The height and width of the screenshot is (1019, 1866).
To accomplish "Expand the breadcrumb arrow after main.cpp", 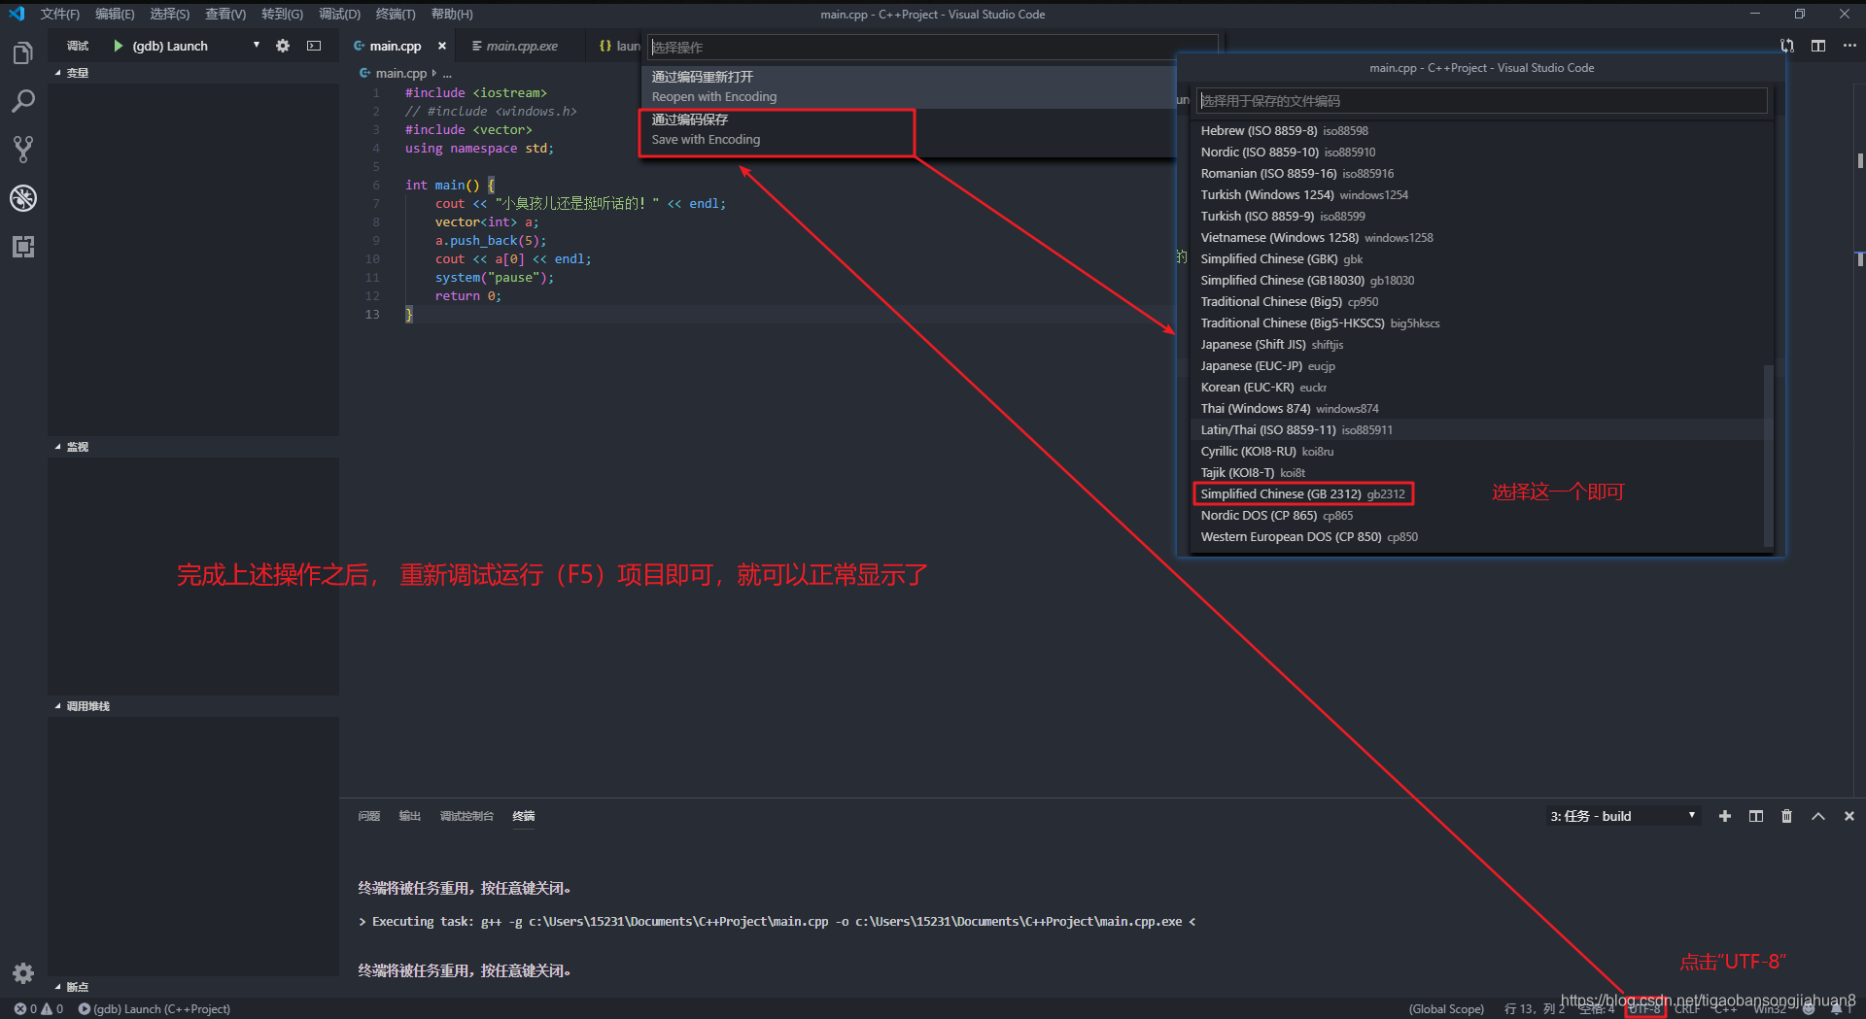I will 433,73.
